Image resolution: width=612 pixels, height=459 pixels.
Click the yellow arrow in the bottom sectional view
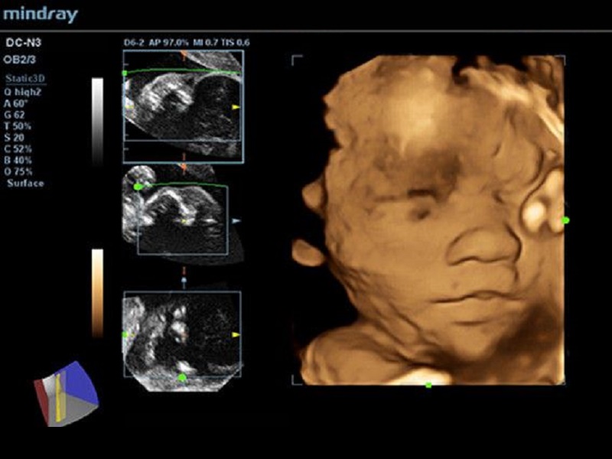pos(236,335)
